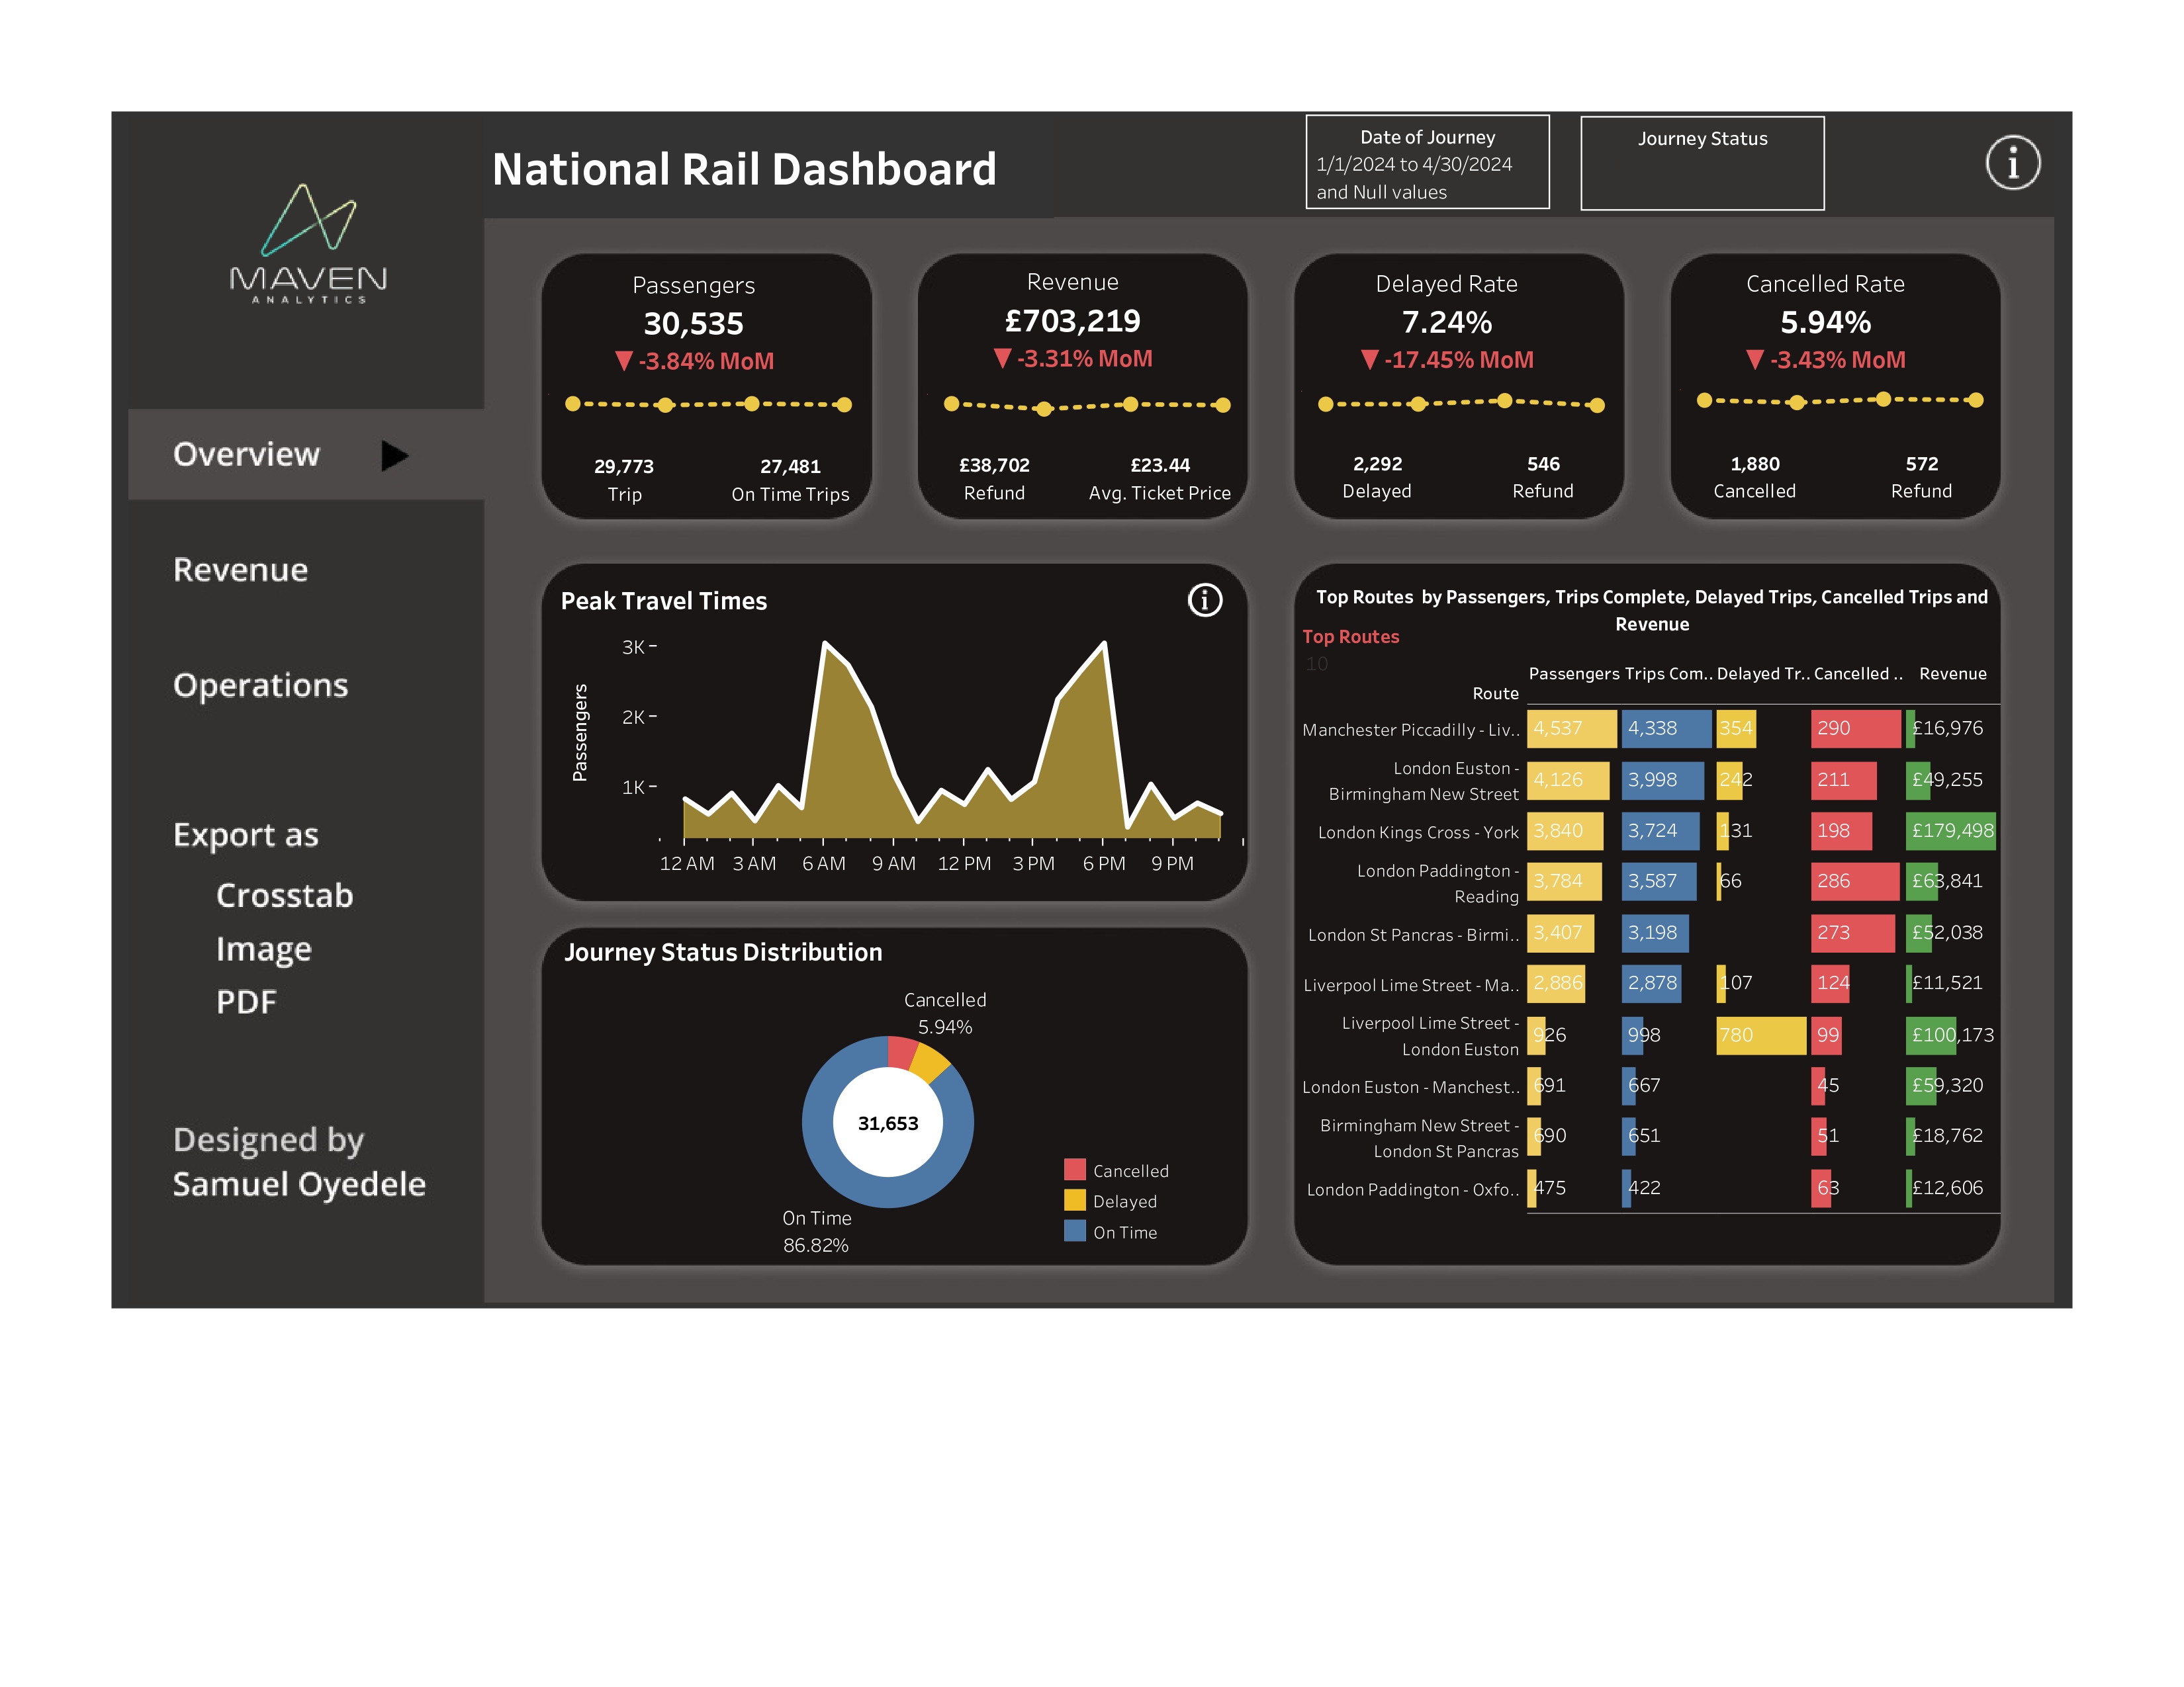Export dashboard as Crosstab
Viewport: 2184px width, 1687px height.
[284, 896]
